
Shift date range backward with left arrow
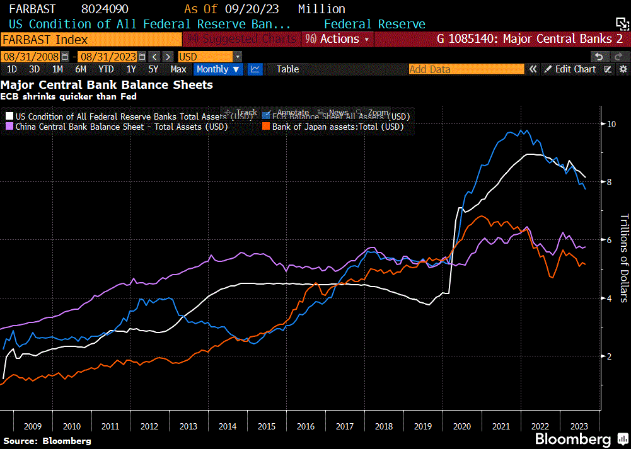pos(154,57)
